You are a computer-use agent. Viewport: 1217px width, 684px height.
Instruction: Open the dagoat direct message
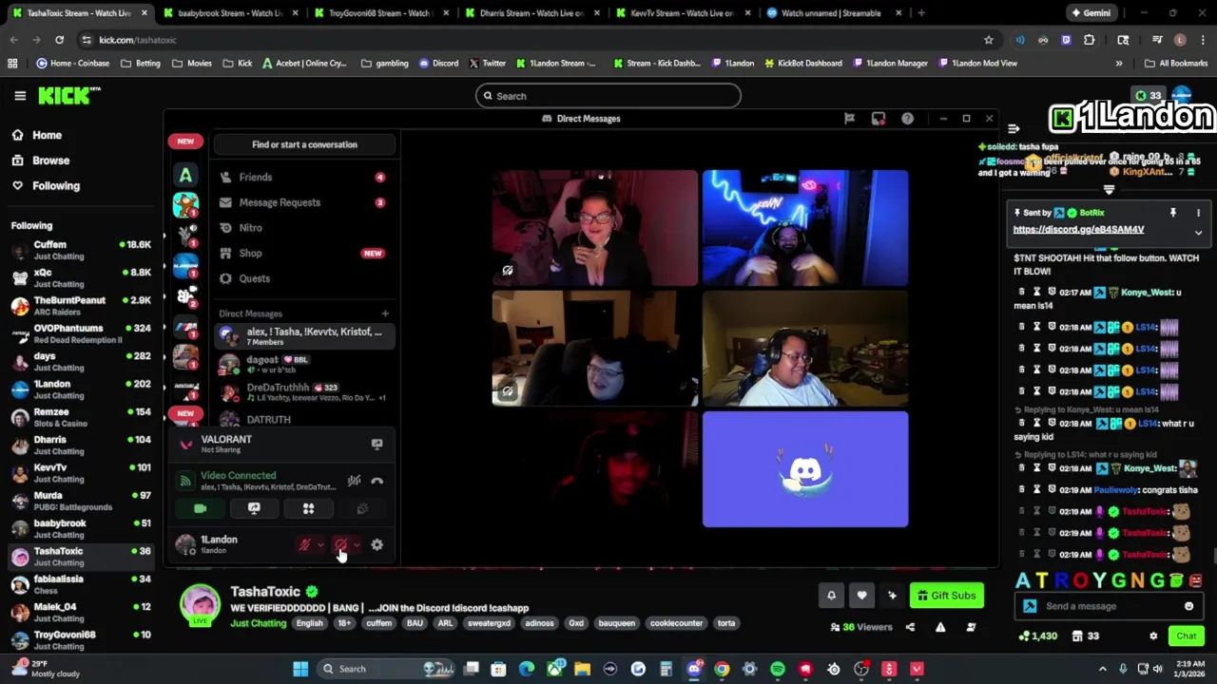[302, 364]
